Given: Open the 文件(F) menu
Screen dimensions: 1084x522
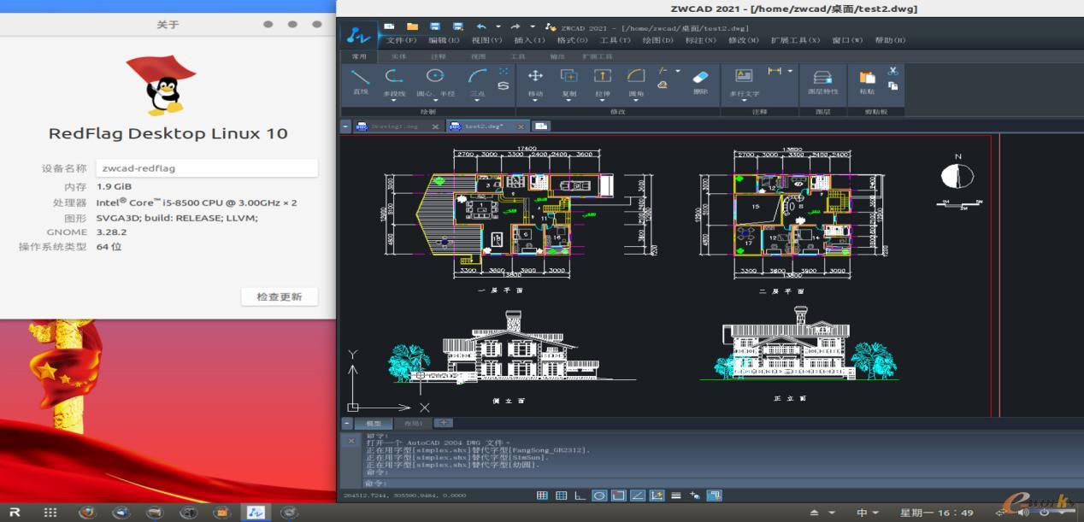Looking at the screenshot, I should point(401,40).
